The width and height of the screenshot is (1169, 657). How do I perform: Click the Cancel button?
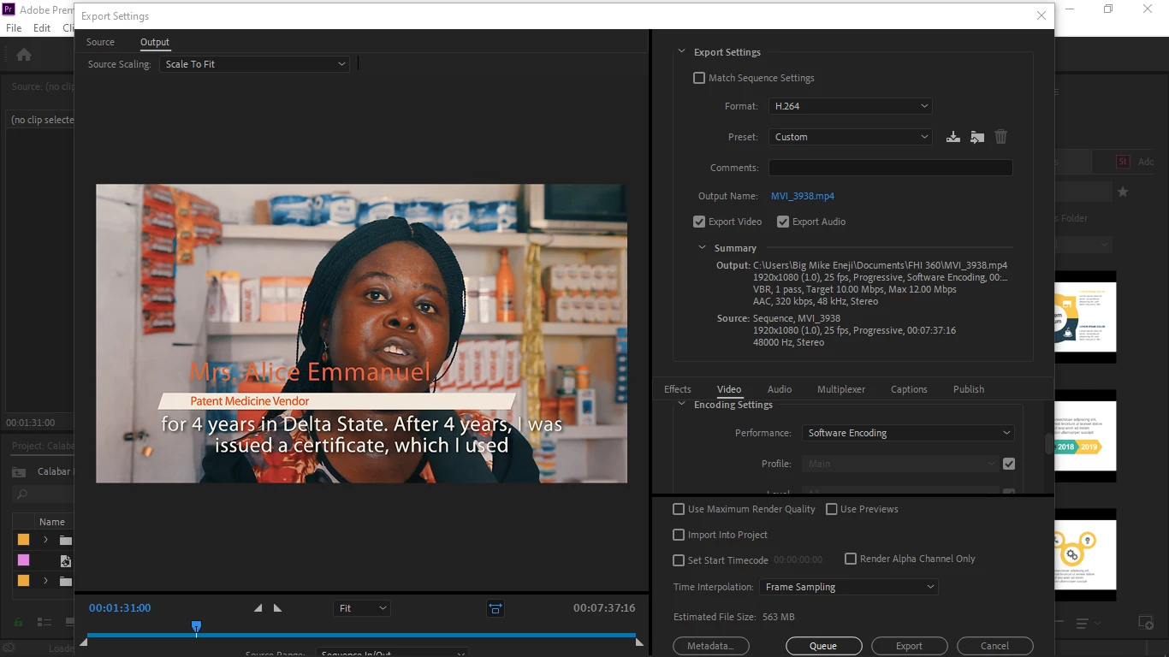point(994,646)
